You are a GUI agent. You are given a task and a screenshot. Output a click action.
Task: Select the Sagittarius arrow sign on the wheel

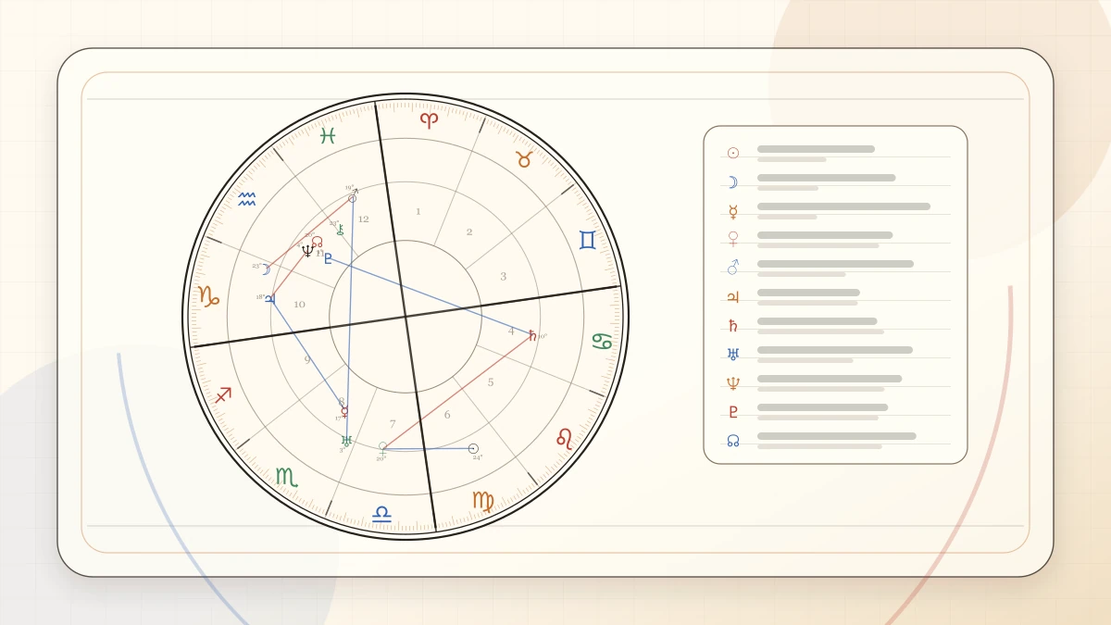(223, 395)
